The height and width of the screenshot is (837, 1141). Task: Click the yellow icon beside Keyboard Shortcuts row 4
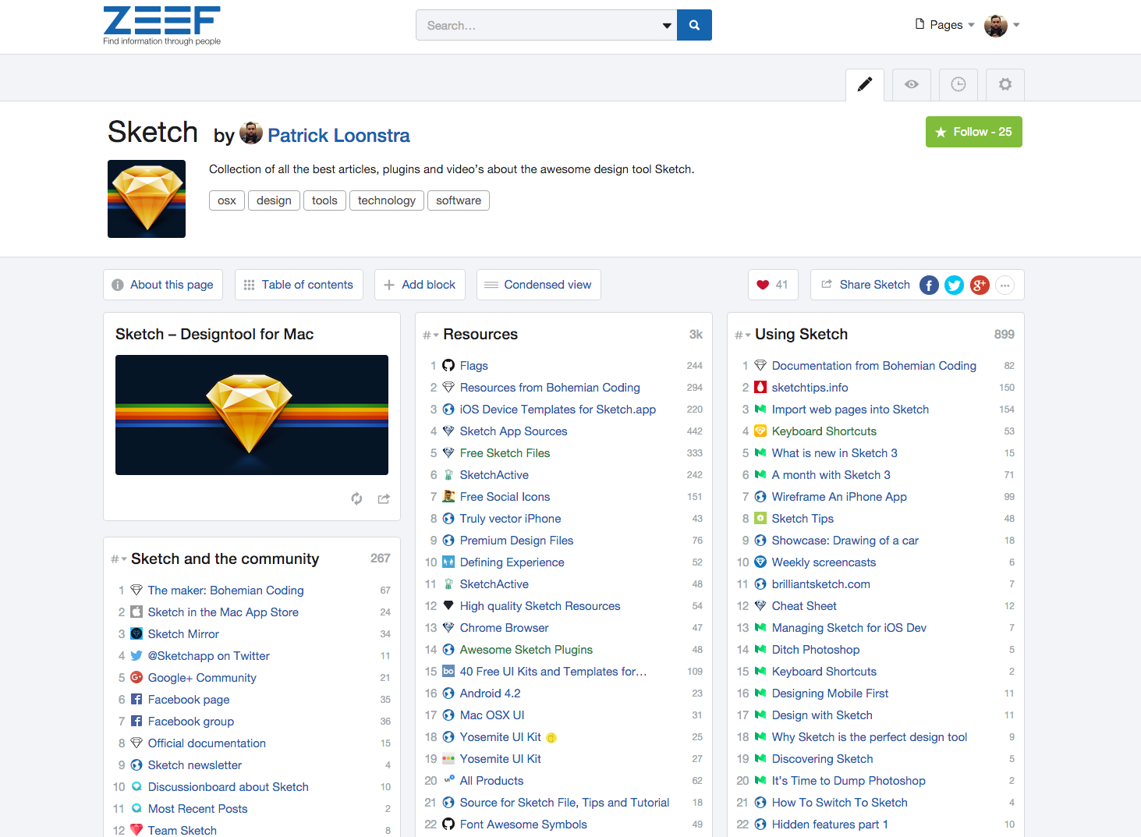pos(760,431)
